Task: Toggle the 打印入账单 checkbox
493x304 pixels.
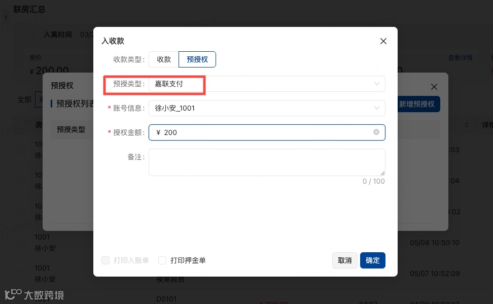Action: (x=105, y=260)
